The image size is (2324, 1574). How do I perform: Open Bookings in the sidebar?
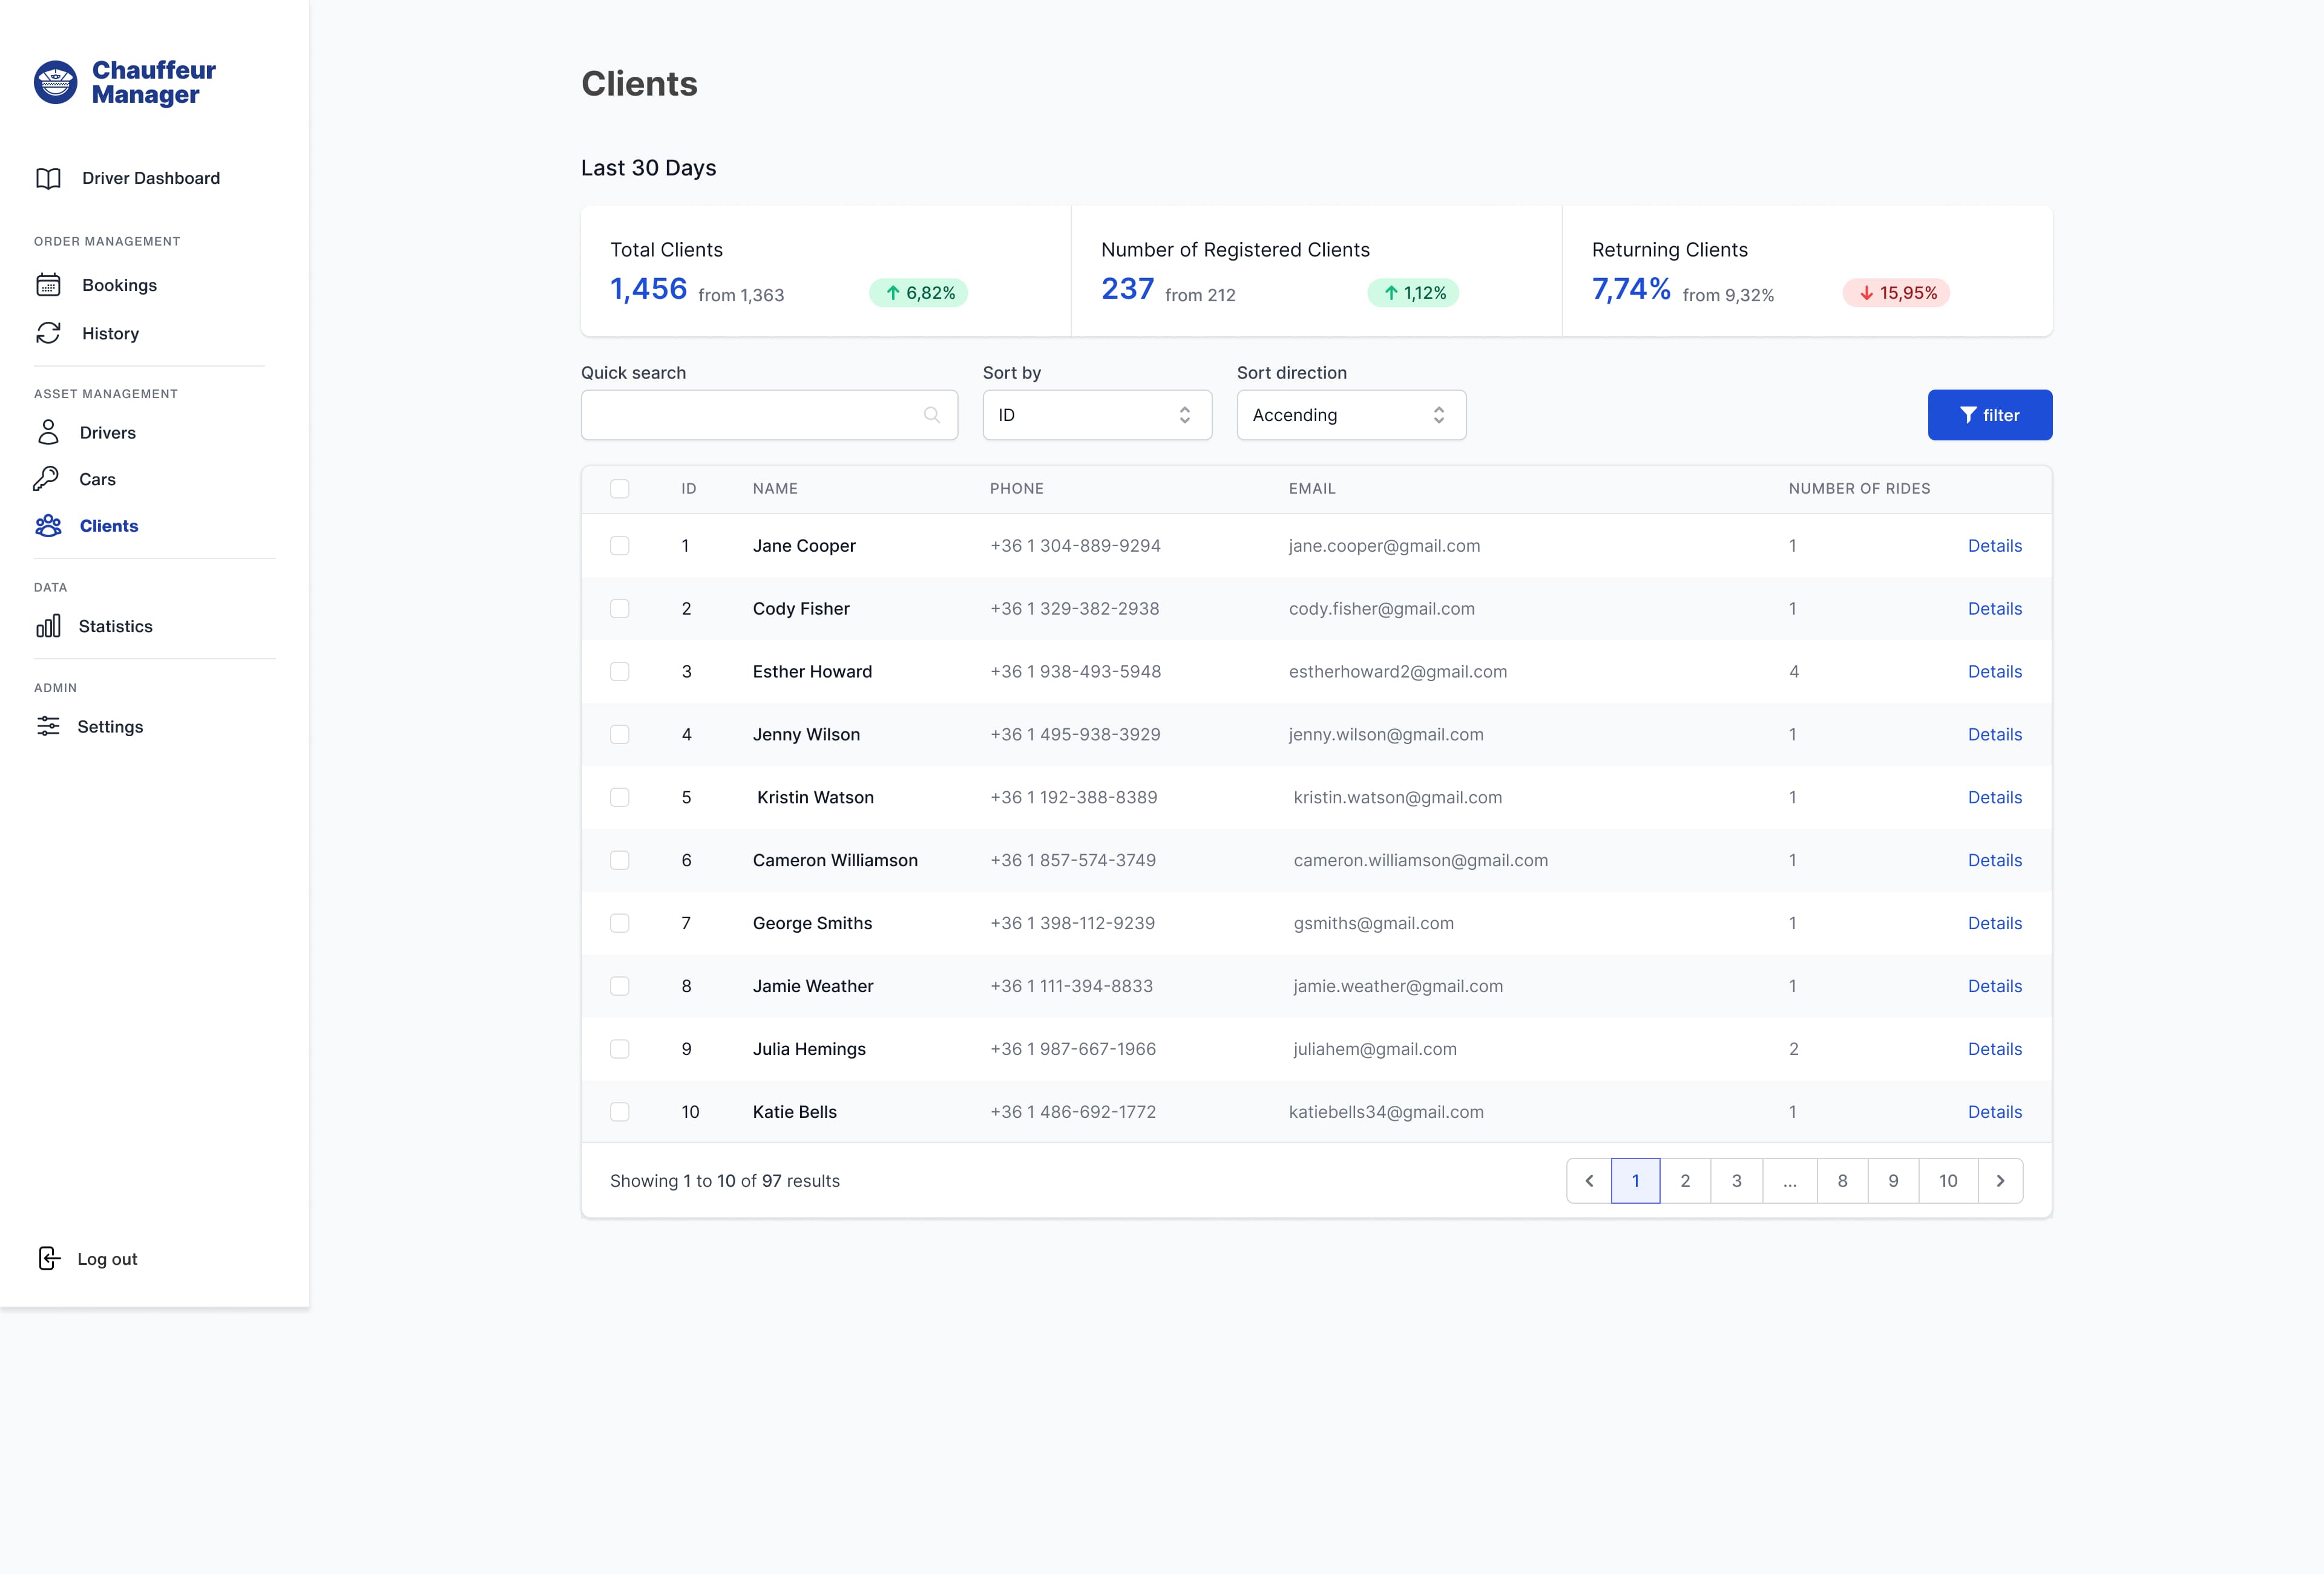[x=119, y=285]
